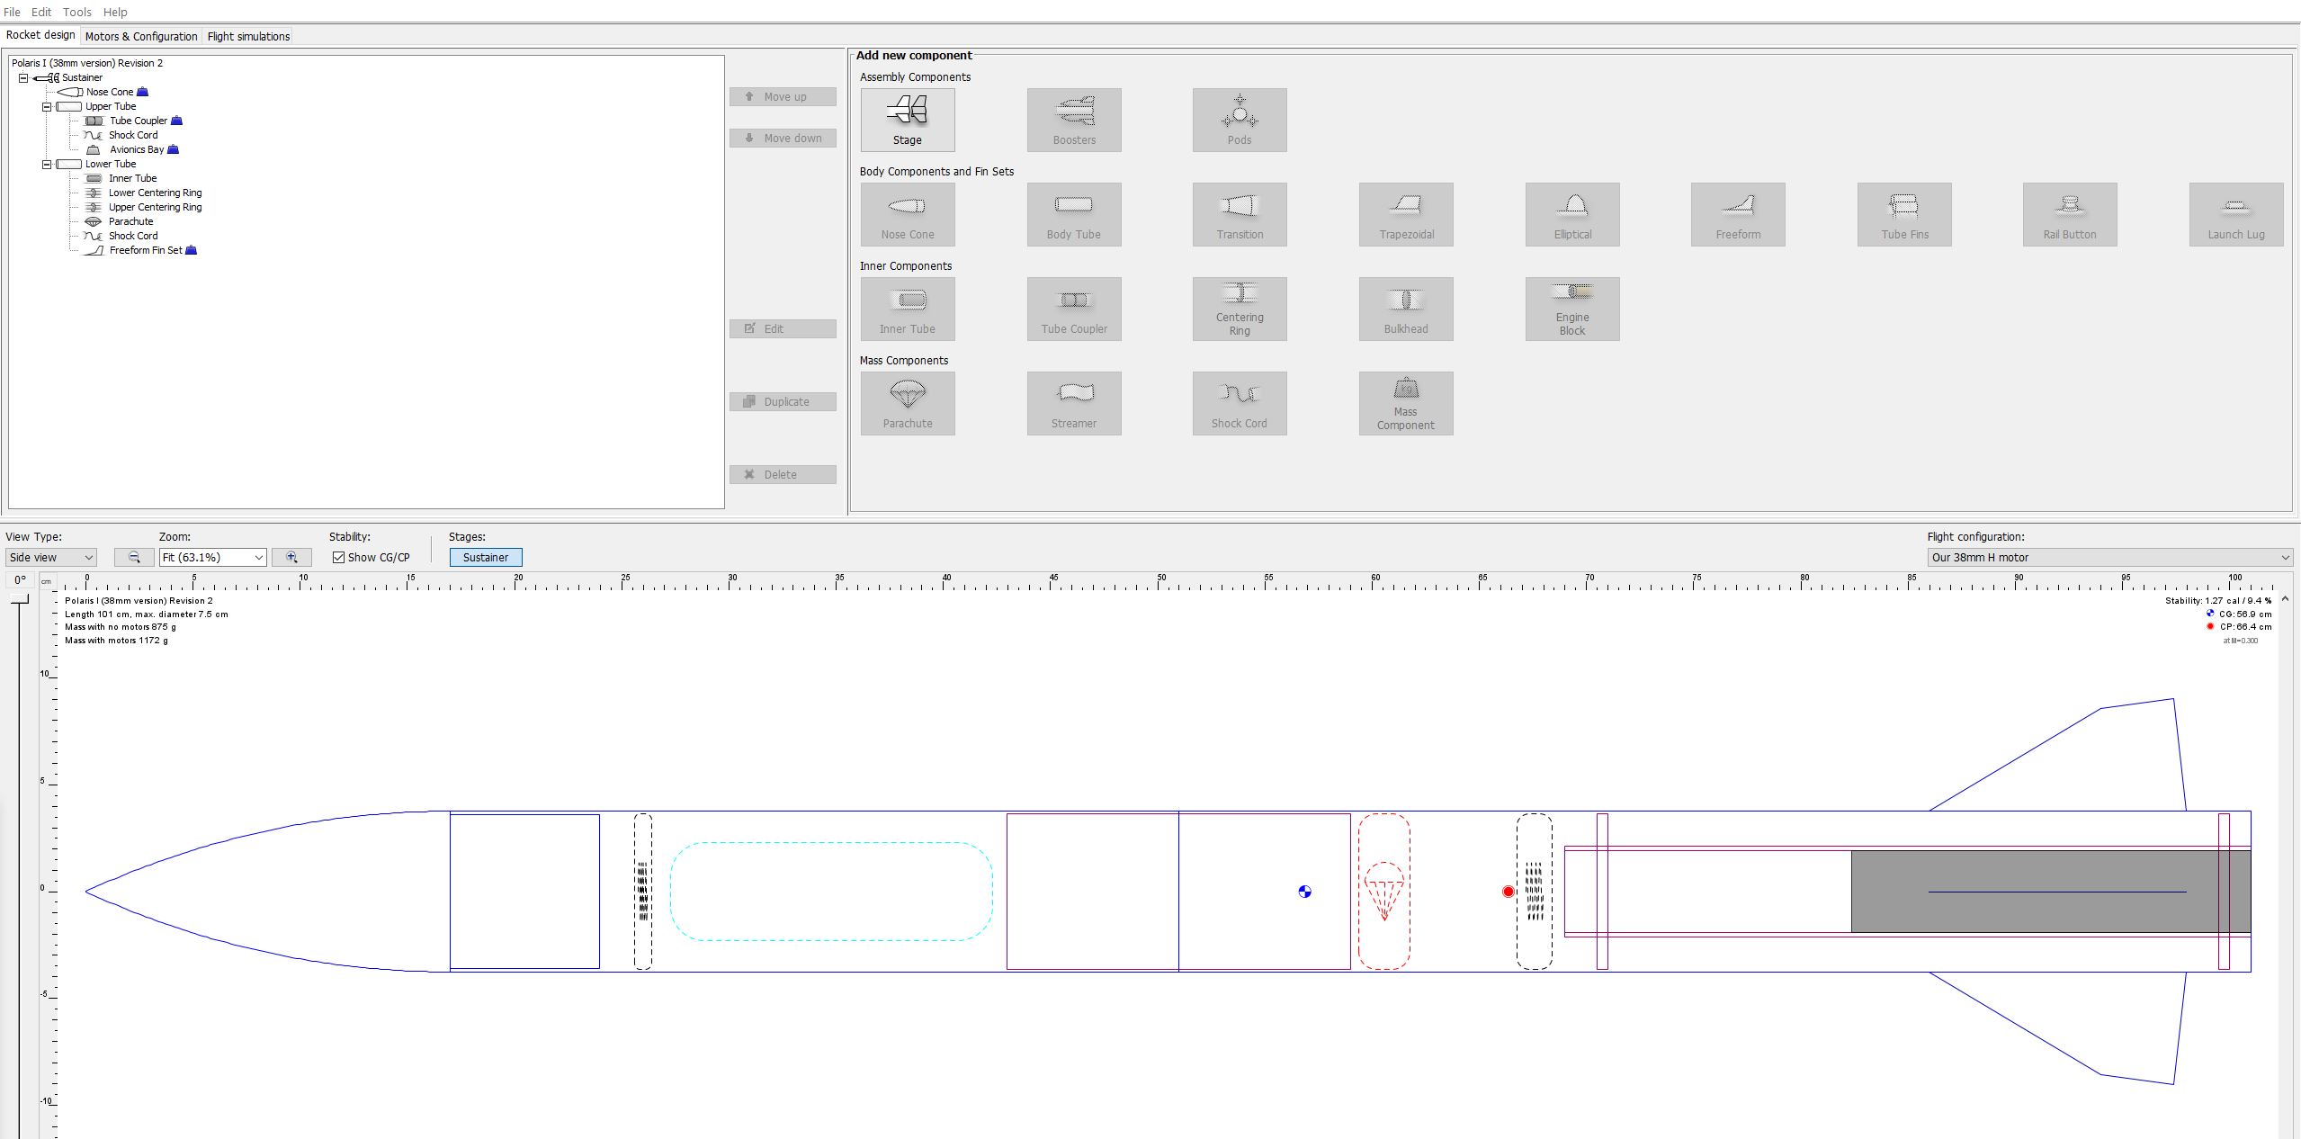
Task: Open the Flight configuration dropdown
Action: [x=2109, y=557]
